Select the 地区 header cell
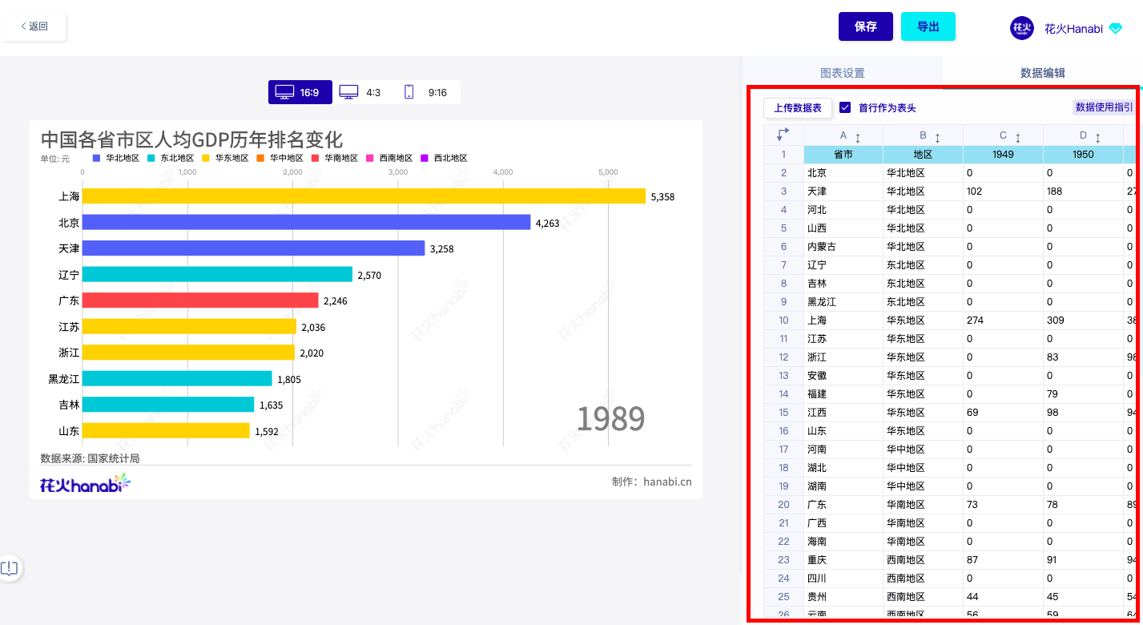1143x625 pixels. tap(923, 155)
